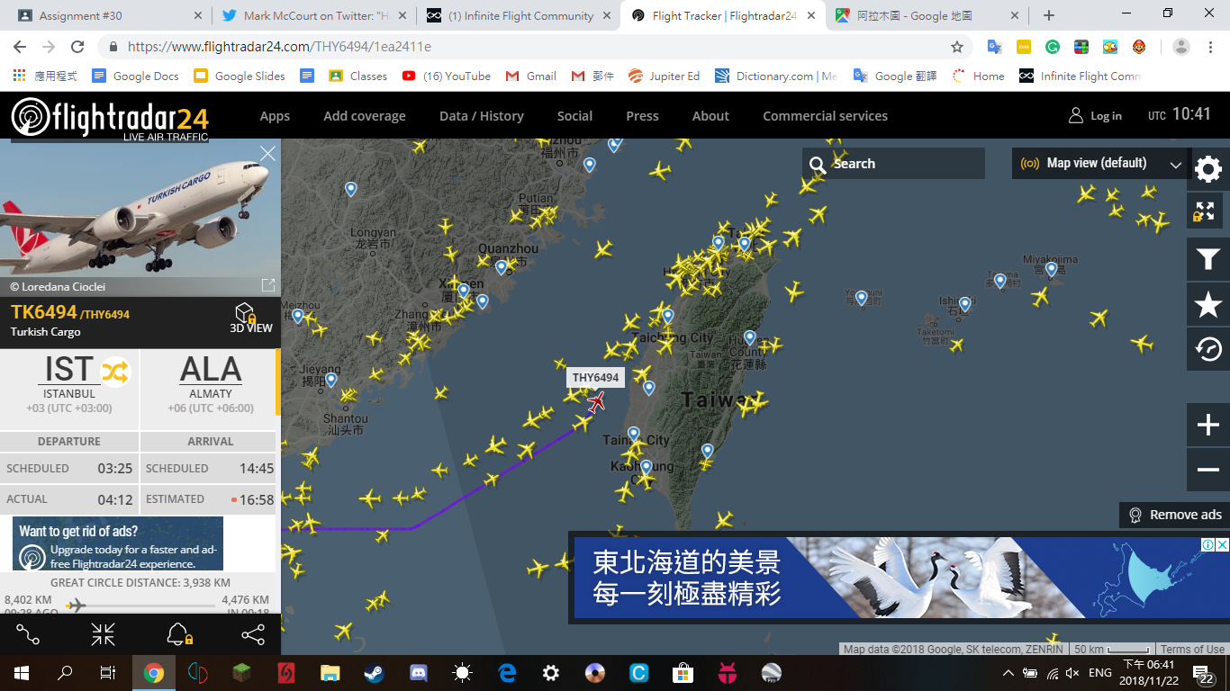1230x691 pixels.
Task: Click the Remove ads button
Action: 1174,515
